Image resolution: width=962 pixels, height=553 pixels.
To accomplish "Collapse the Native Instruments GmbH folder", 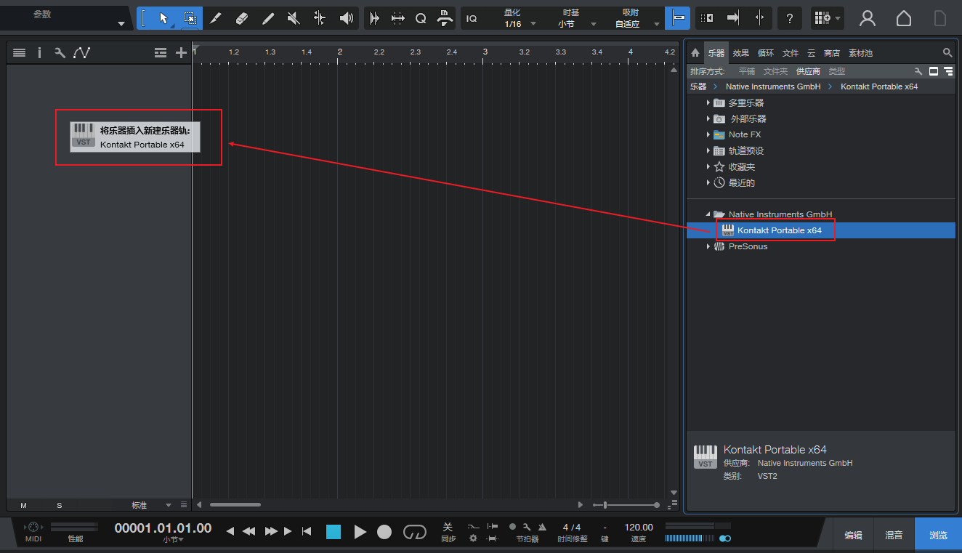I will click(x=708, y=214).
